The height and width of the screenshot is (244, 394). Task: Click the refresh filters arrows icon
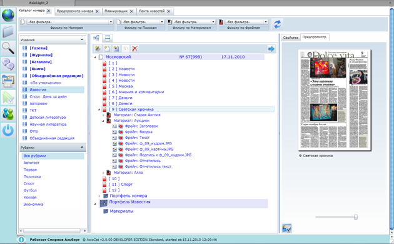278,24
